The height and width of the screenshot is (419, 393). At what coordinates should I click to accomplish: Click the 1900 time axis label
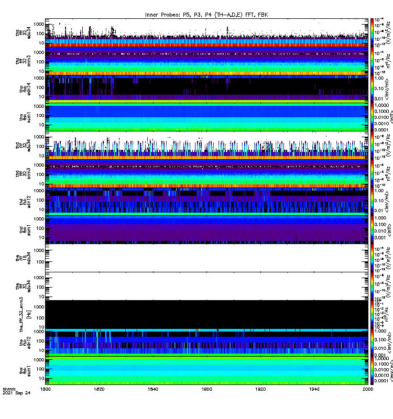coord(206,389)
